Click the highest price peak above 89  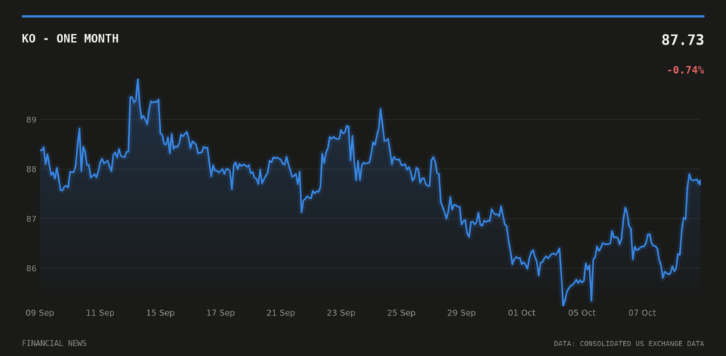138,79
